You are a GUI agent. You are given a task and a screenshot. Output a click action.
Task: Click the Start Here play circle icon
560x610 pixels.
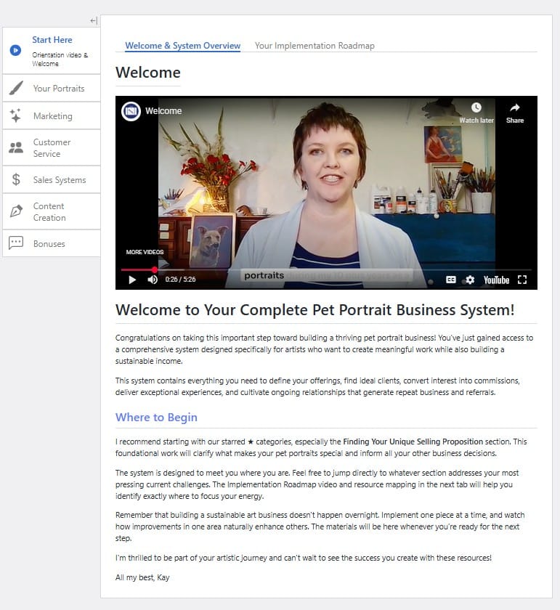[15, 50]
